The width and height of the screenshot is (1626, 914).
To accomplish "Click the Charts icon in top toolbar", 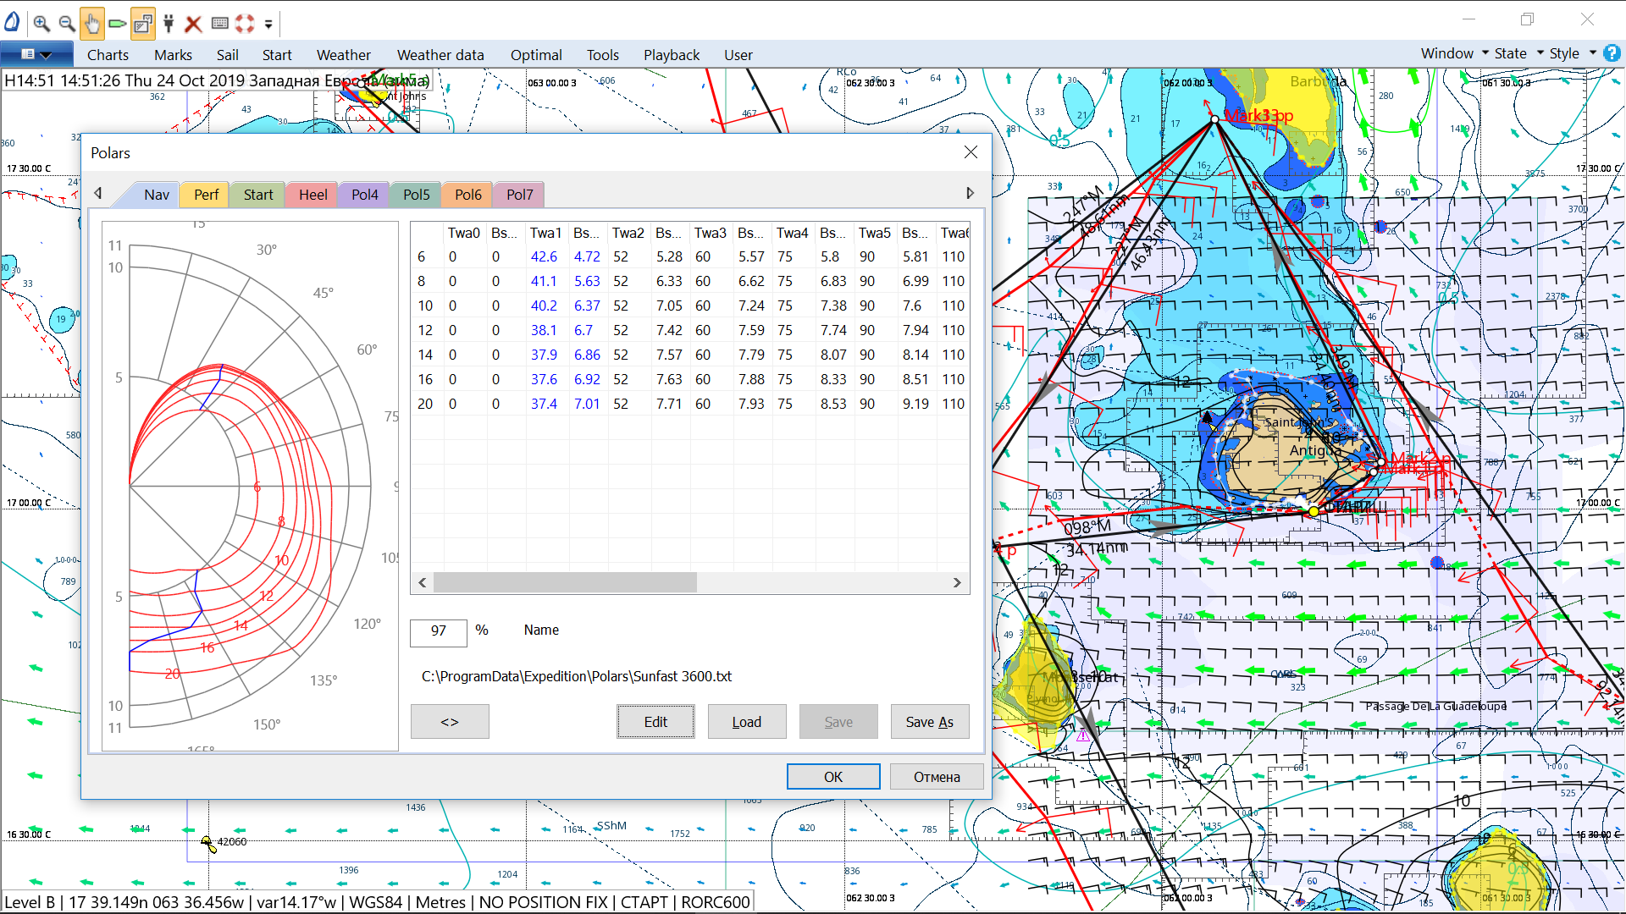I will [108, 55].
